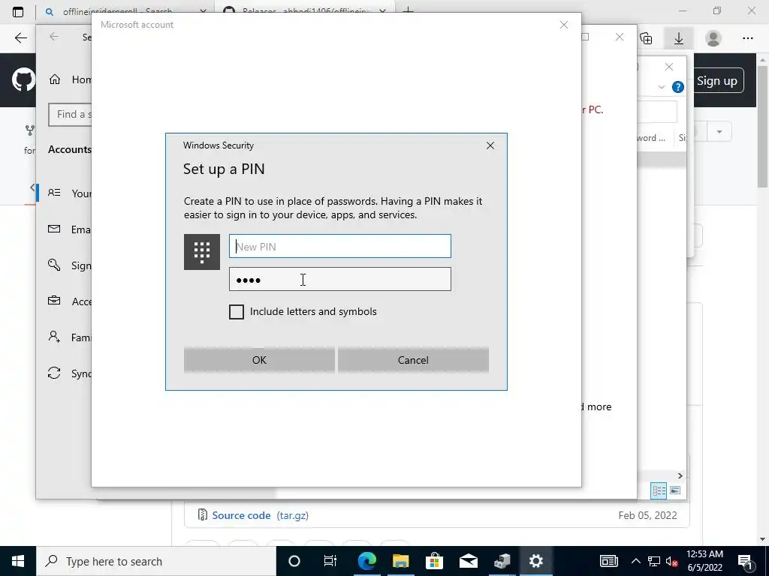Select Email & accounts mail icon in Settings
Viewport: 769px width, 576px height.
[54, 229]
